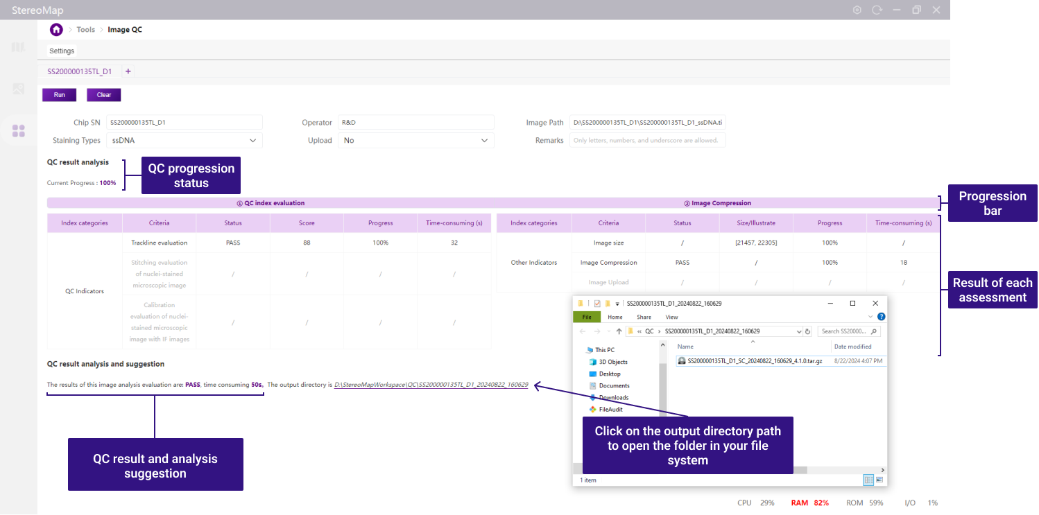Open the Tools grid icon in sidebar
This screenshot has height=515, width=1039.
click(19, 130)
